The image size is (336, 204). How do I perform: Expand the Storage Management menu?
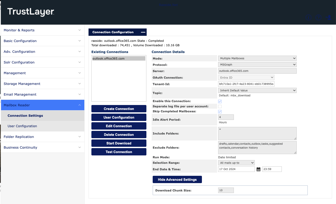42,84
